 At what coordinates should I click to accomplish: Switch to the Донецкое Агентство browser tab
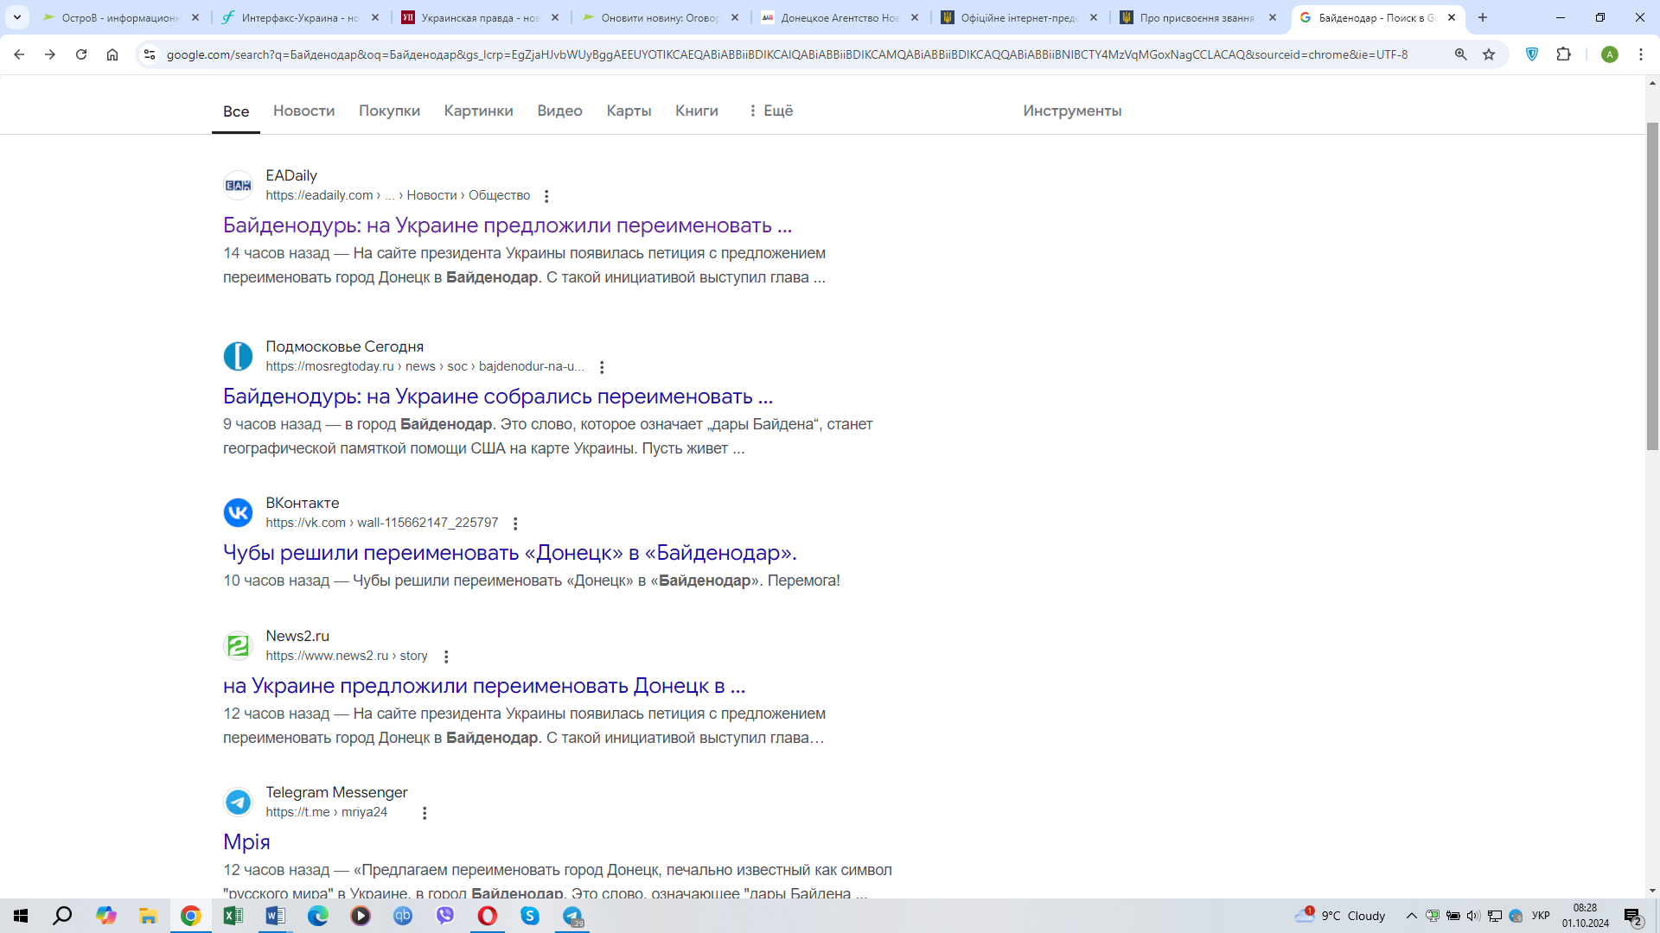(x=838, y=17)
